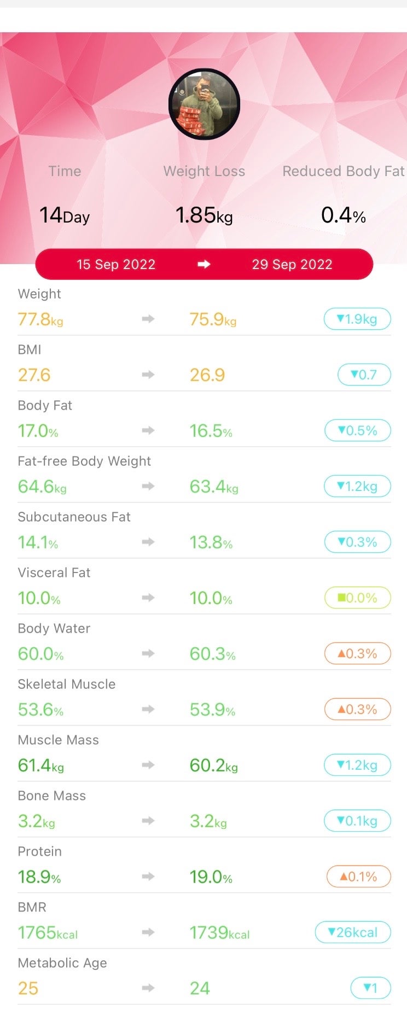Tap the Muscle Mass down 1.2kg badge
407x1017 pixels.
click(358, 765)
